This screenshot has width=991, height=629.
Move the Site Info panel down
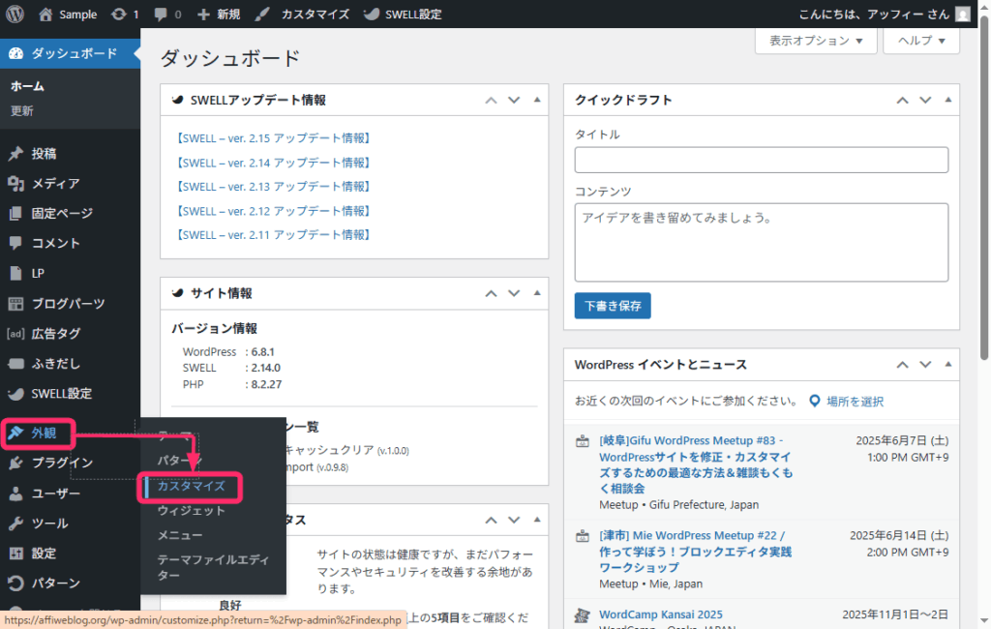click(x=514, y=293)
